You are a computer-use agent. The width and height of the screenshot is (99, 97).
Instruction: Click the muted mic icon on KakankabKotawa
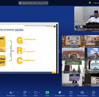(86, 46)
